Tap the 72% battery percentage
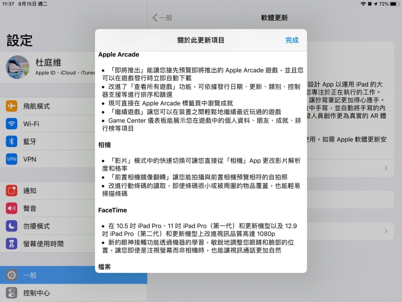The image size is (402, 302). [384, 4]
